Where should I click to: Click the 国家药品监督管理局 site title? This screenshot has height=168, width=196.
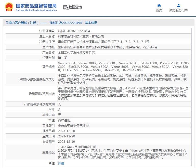[36, 6]
